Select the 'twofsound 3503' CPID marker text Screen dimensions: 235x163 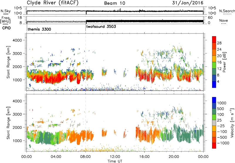point(101,26)
